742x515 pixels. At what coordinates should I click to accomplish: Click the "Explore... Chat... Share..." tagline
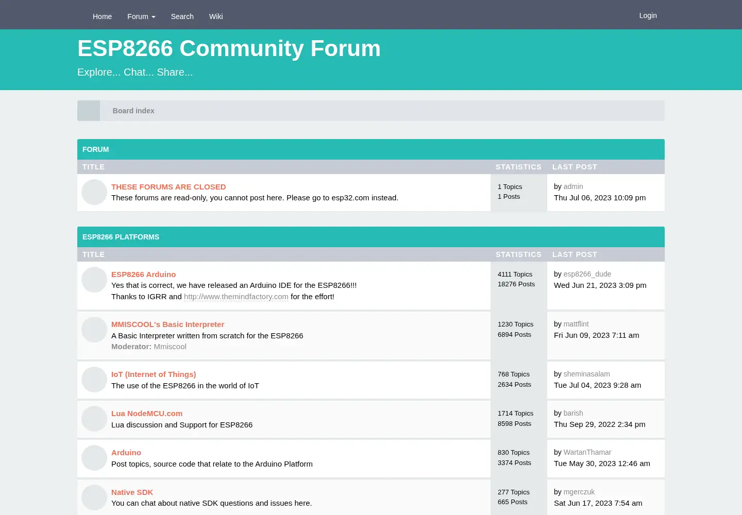[x=135, y=72]
